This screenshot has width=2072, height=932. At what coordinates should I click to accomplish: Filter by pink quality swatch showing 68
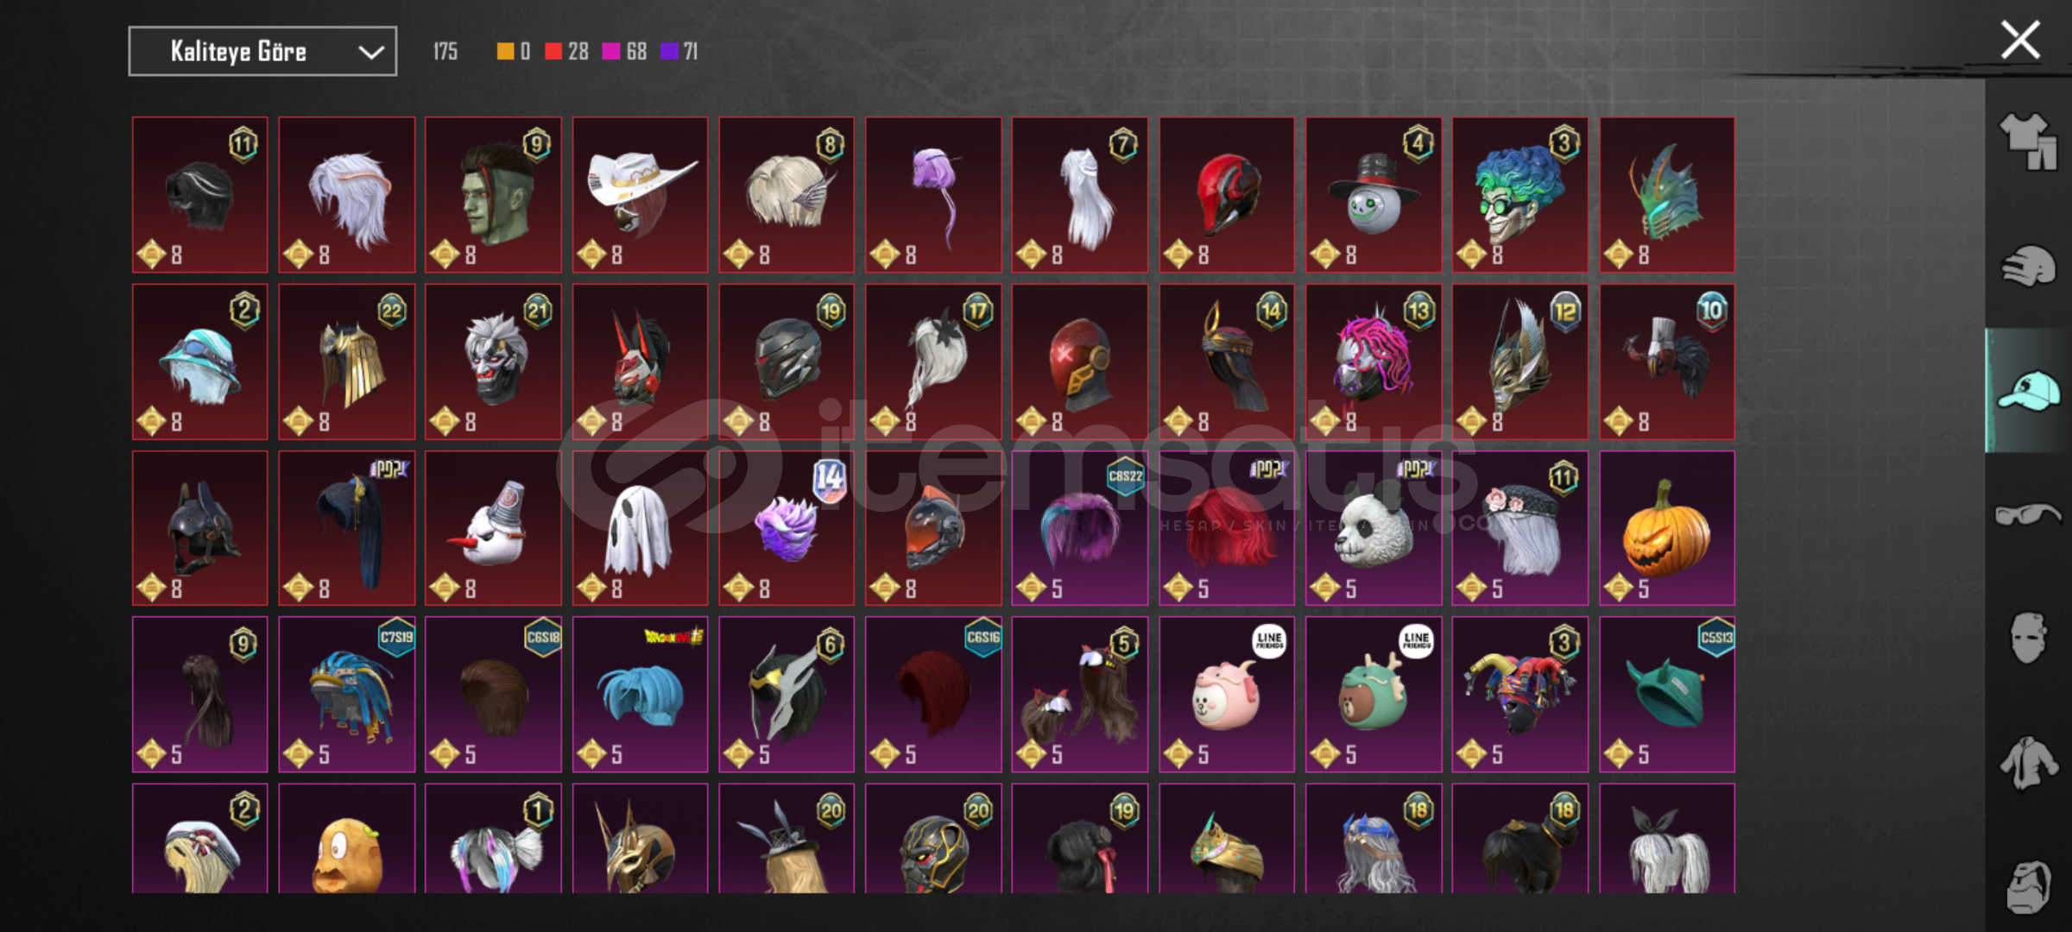point(624,52)
